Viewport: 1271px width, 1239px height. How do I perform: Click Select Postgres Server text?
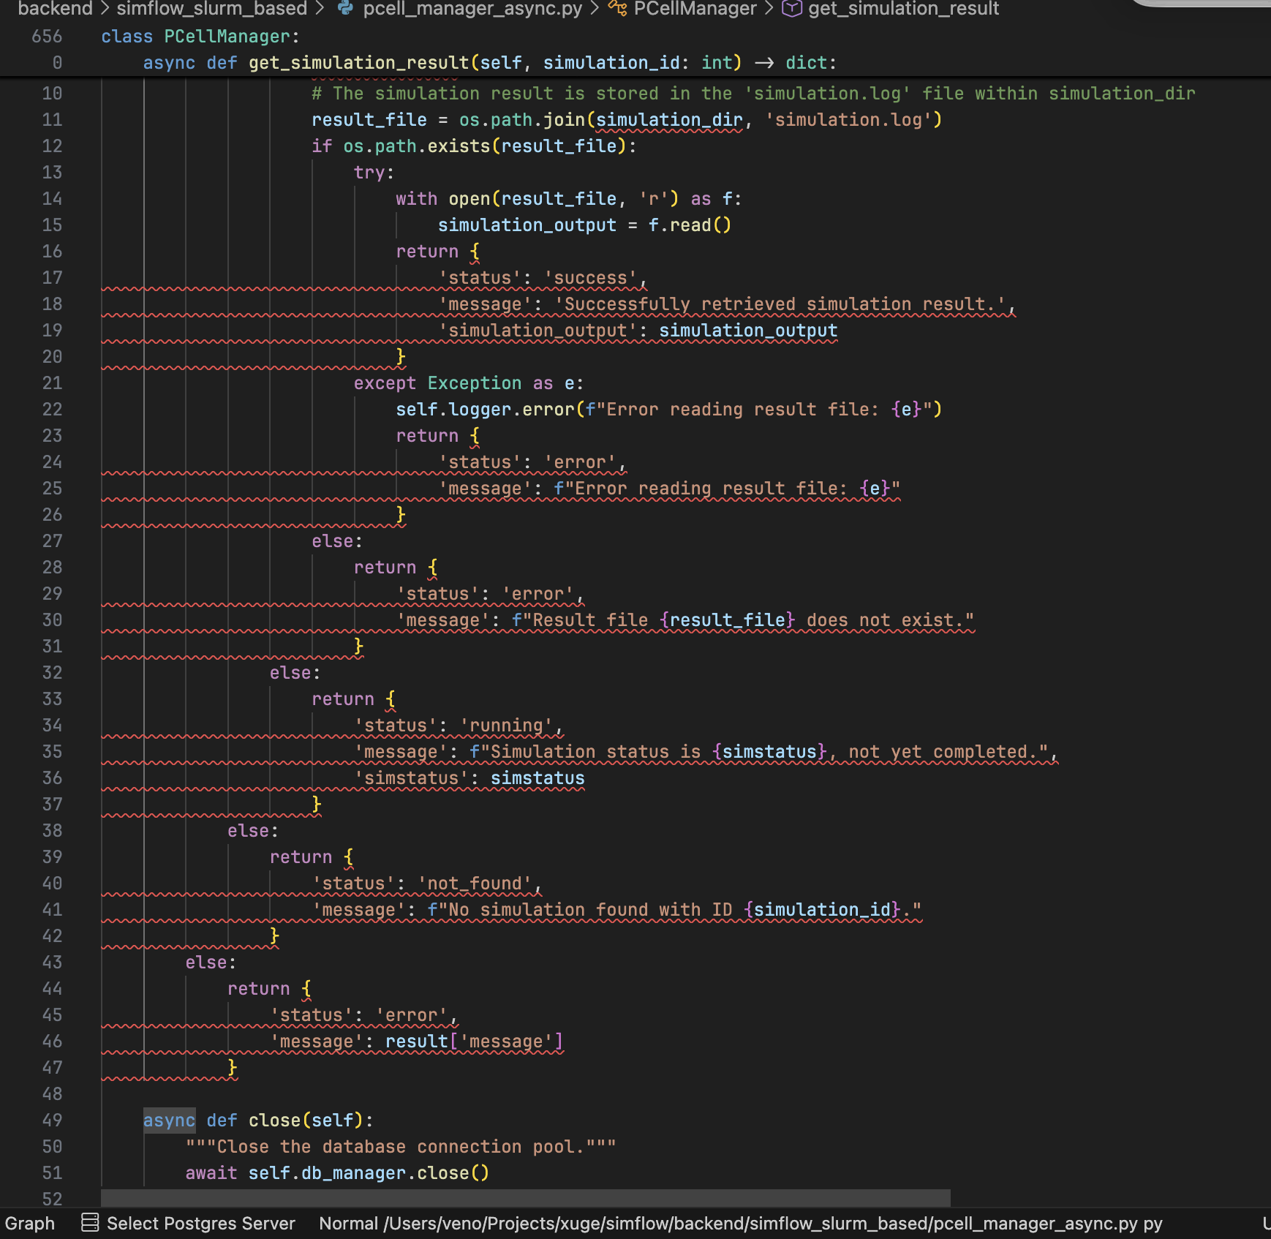200,1223
